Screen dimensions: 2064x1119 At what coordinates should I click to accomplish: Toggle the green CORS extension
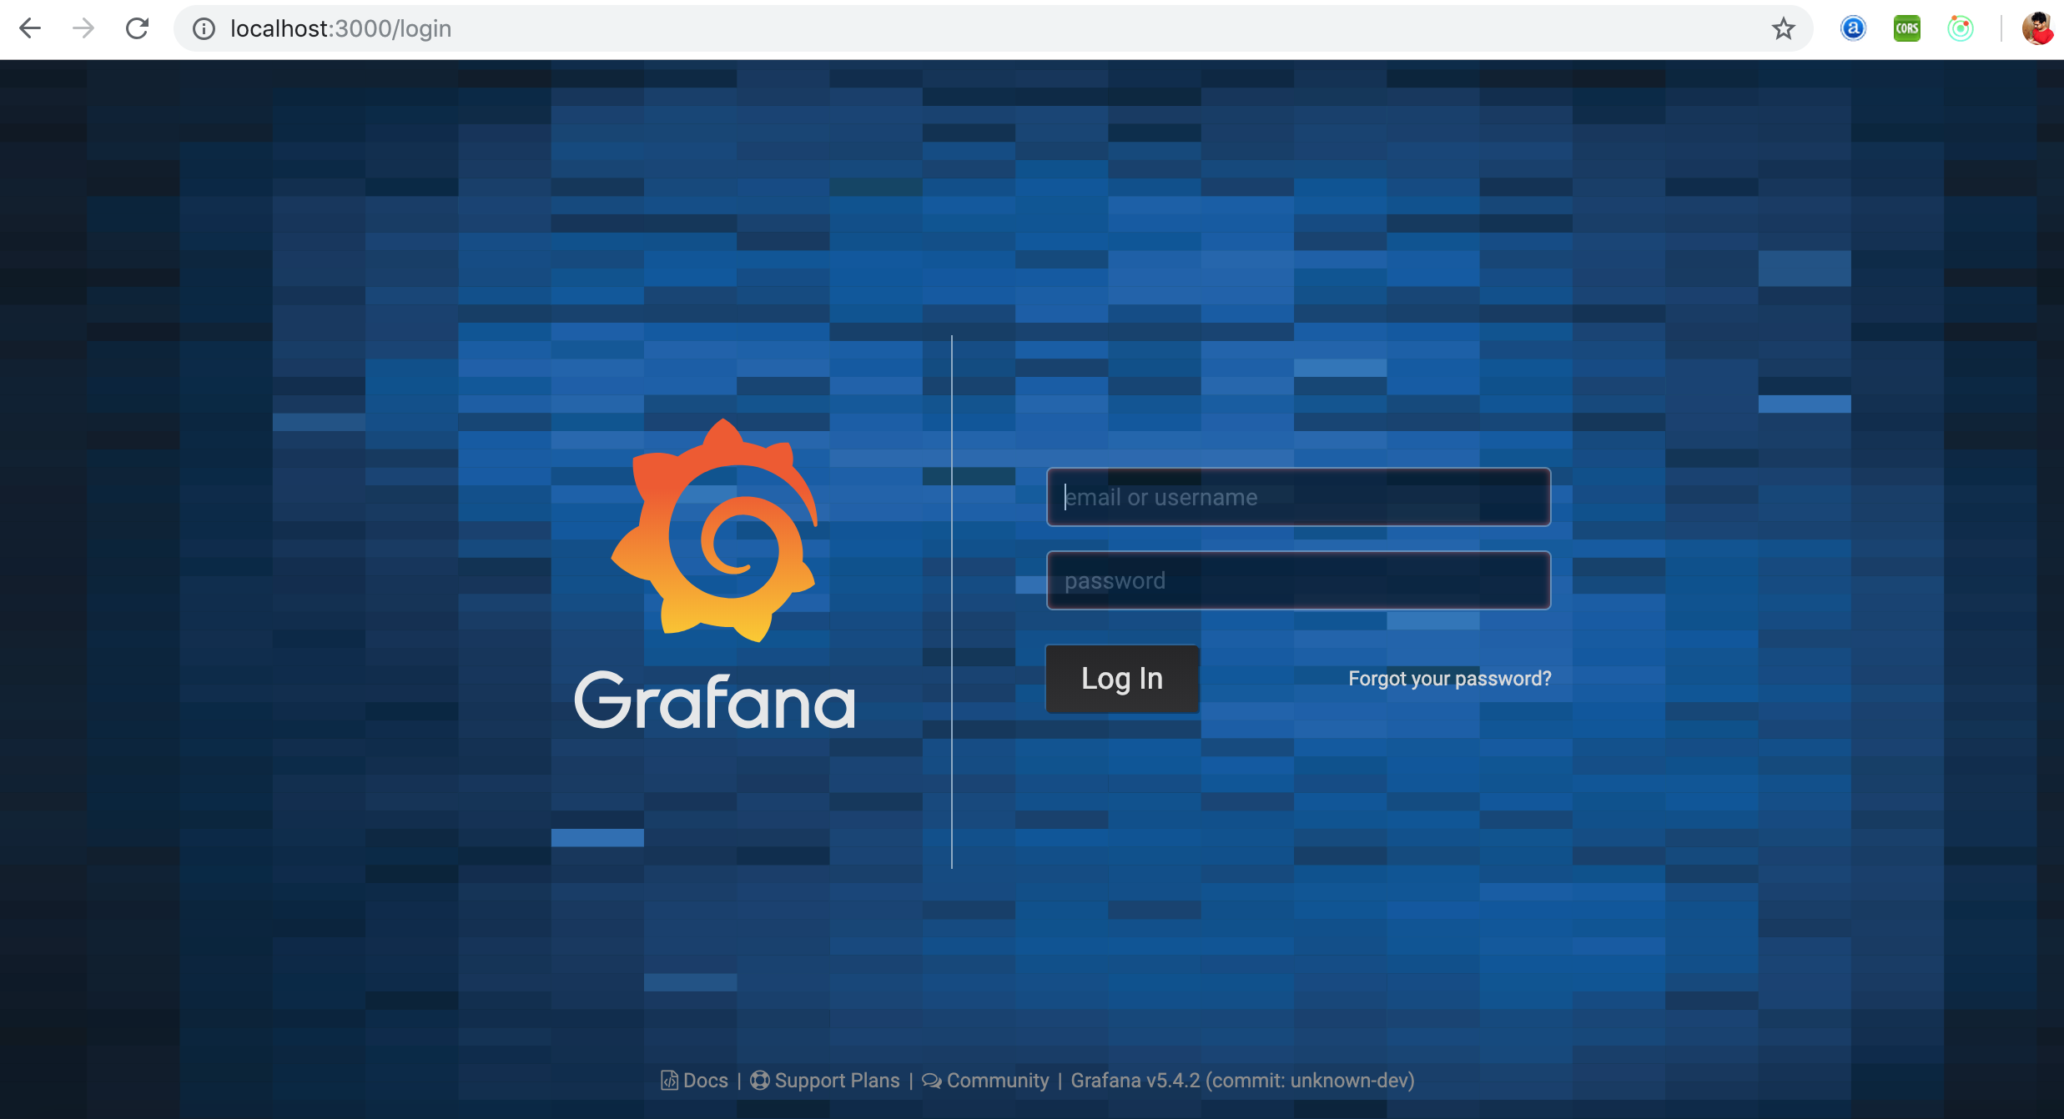pyautogui.click(x=1906, y=29)
